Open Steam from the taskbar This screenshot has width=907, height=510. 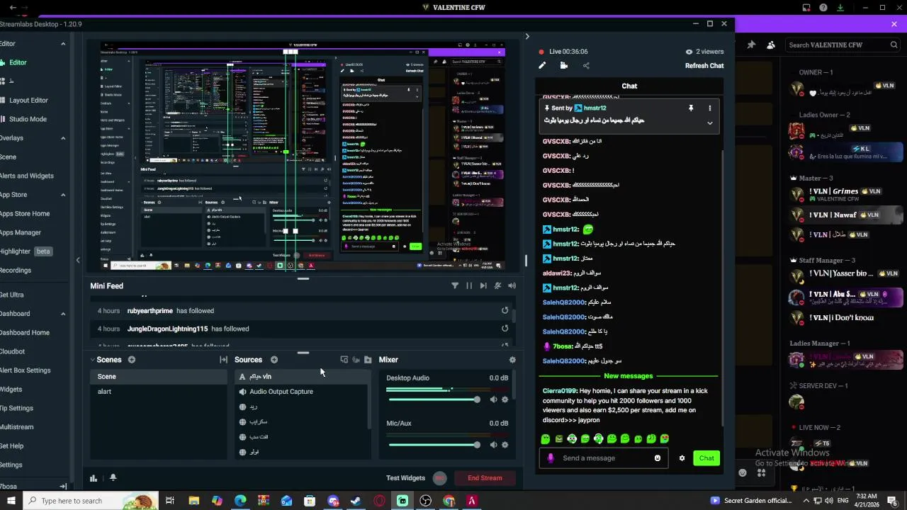[356, 501]
